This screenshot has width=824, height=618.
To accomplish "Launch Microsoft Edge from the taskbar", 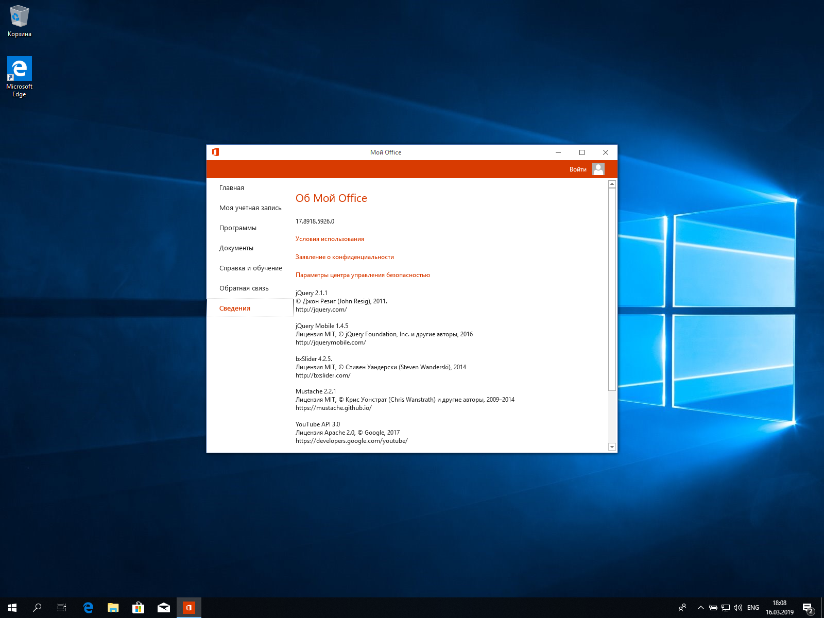I will pos(88,607).
